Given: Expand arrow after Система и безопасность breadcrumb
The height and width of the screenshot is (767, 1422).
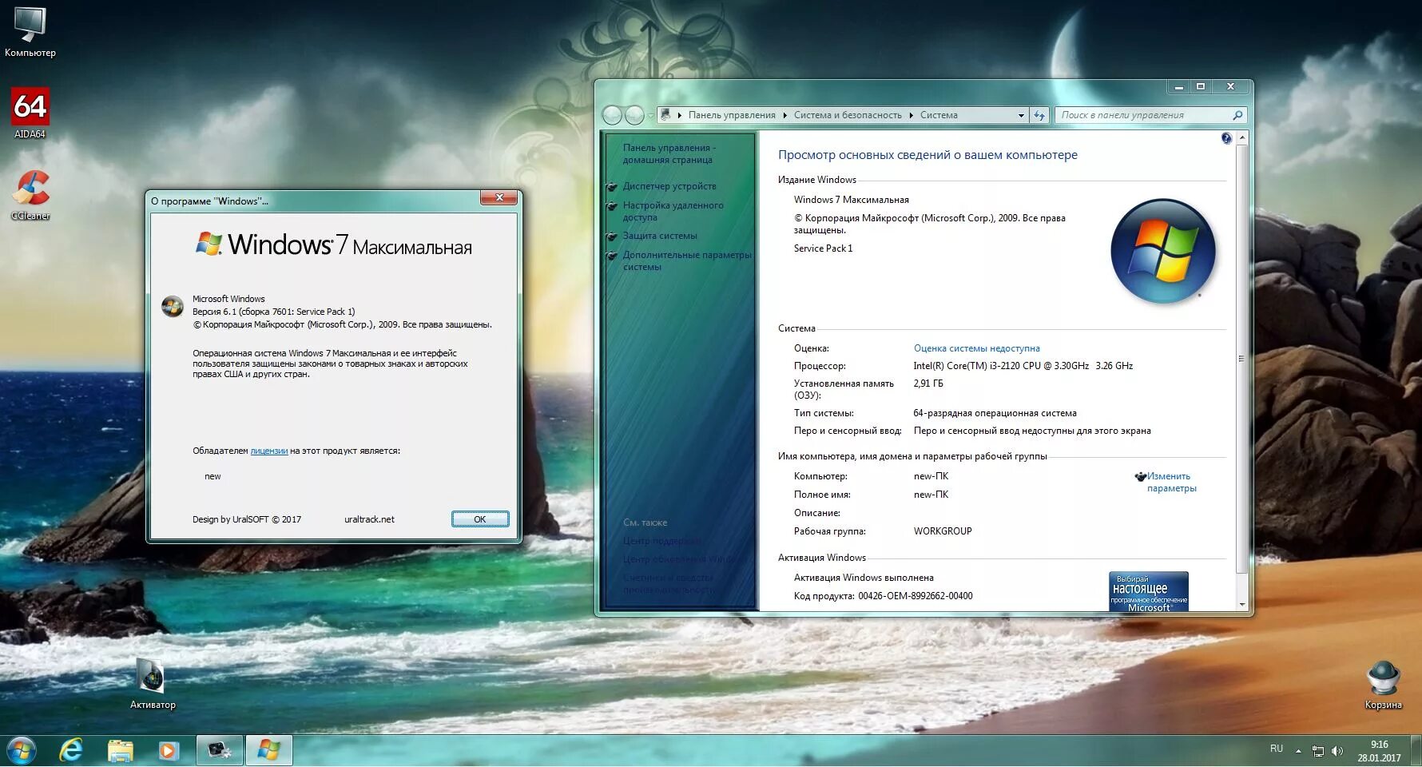Looking at the screenshot, I should (911, 115).
